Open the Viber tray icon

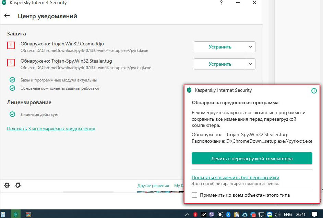pos(212,215)
